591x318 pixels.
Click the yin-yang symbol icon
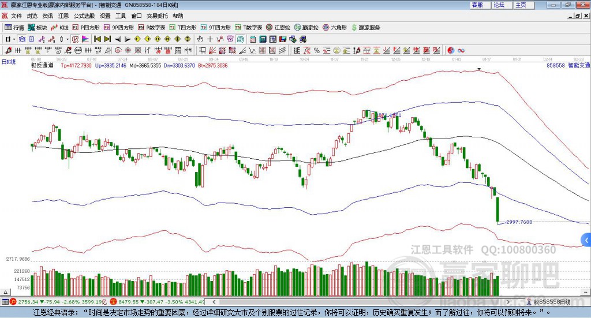[451, 50]
